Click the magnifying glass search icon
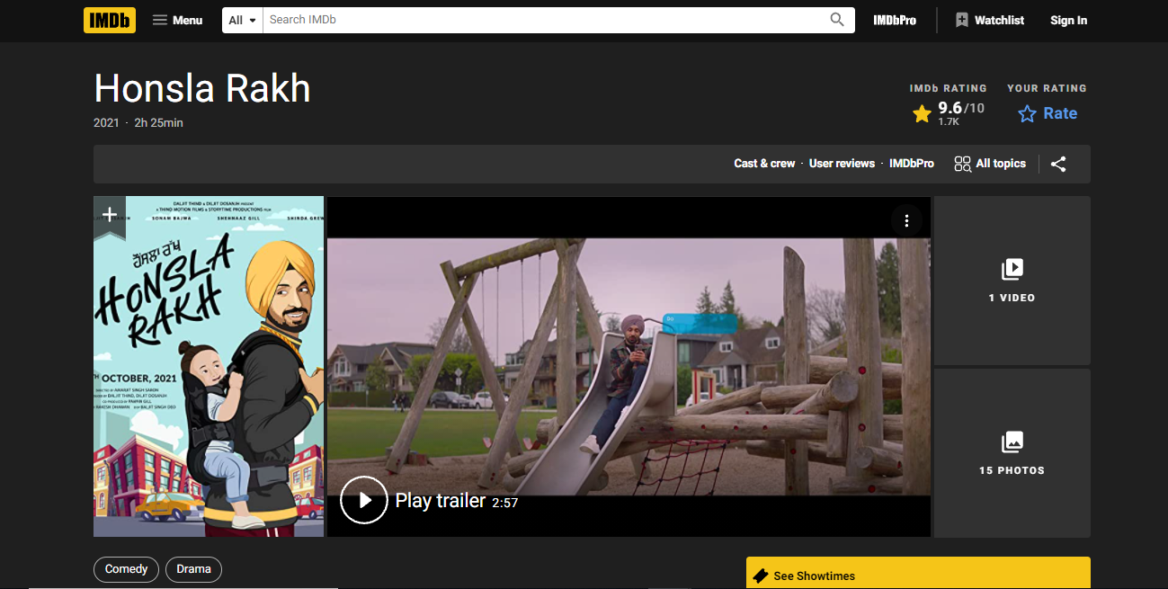 (837, 20)
